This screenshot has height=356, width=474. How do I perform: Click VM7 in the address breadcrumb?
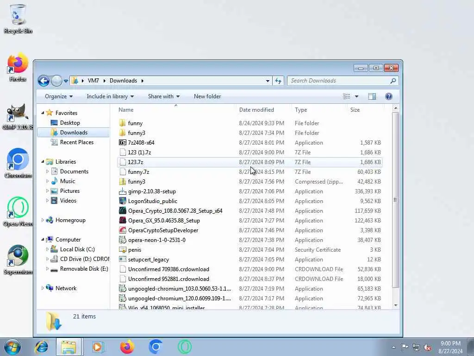point(93,81)
